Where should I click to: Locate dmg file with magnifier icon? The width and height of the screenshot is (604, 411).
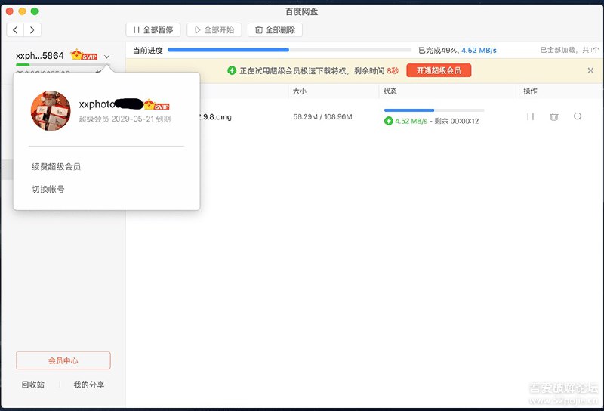pos(578,116)
